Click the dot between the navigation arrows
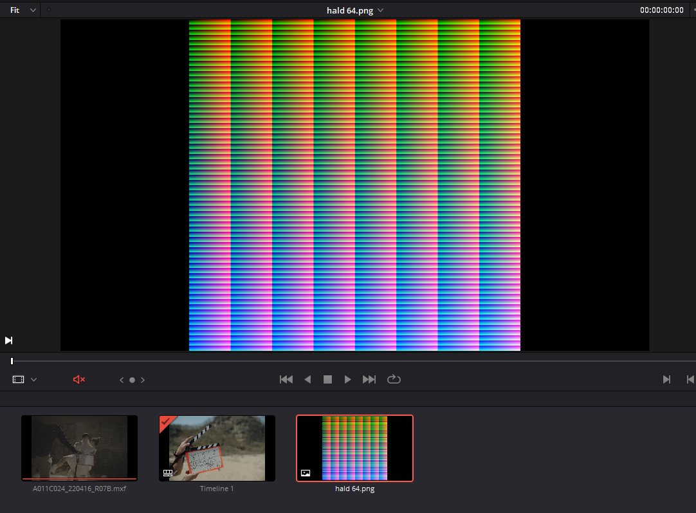This screenshot has width=696, height=513. tap(132, 380)
